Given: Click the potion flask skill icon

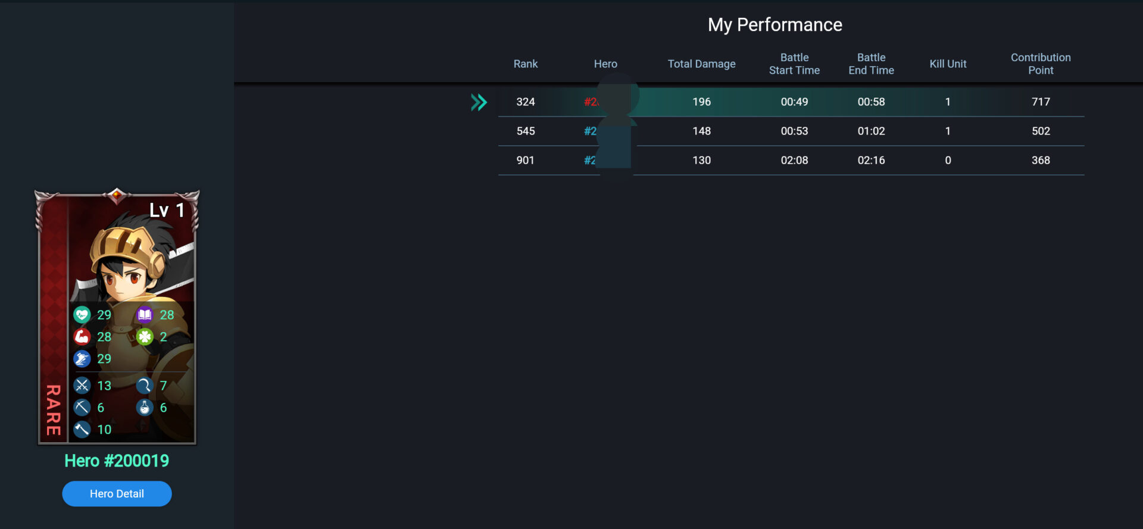Looking at the screenshot, I should pos(145,408).
